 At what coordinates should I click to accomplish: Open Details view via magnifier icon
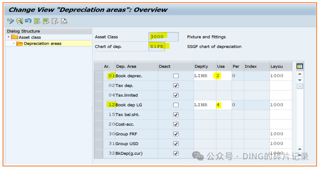point(20,21)
